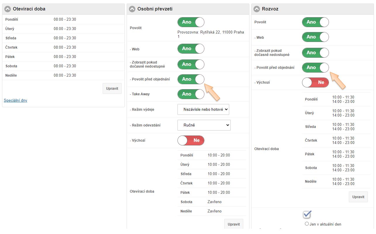Collapse the Osobní převzetí panel chevron icon
The height and width of the screenshot is (234, 376).
[x=132, y=9]
